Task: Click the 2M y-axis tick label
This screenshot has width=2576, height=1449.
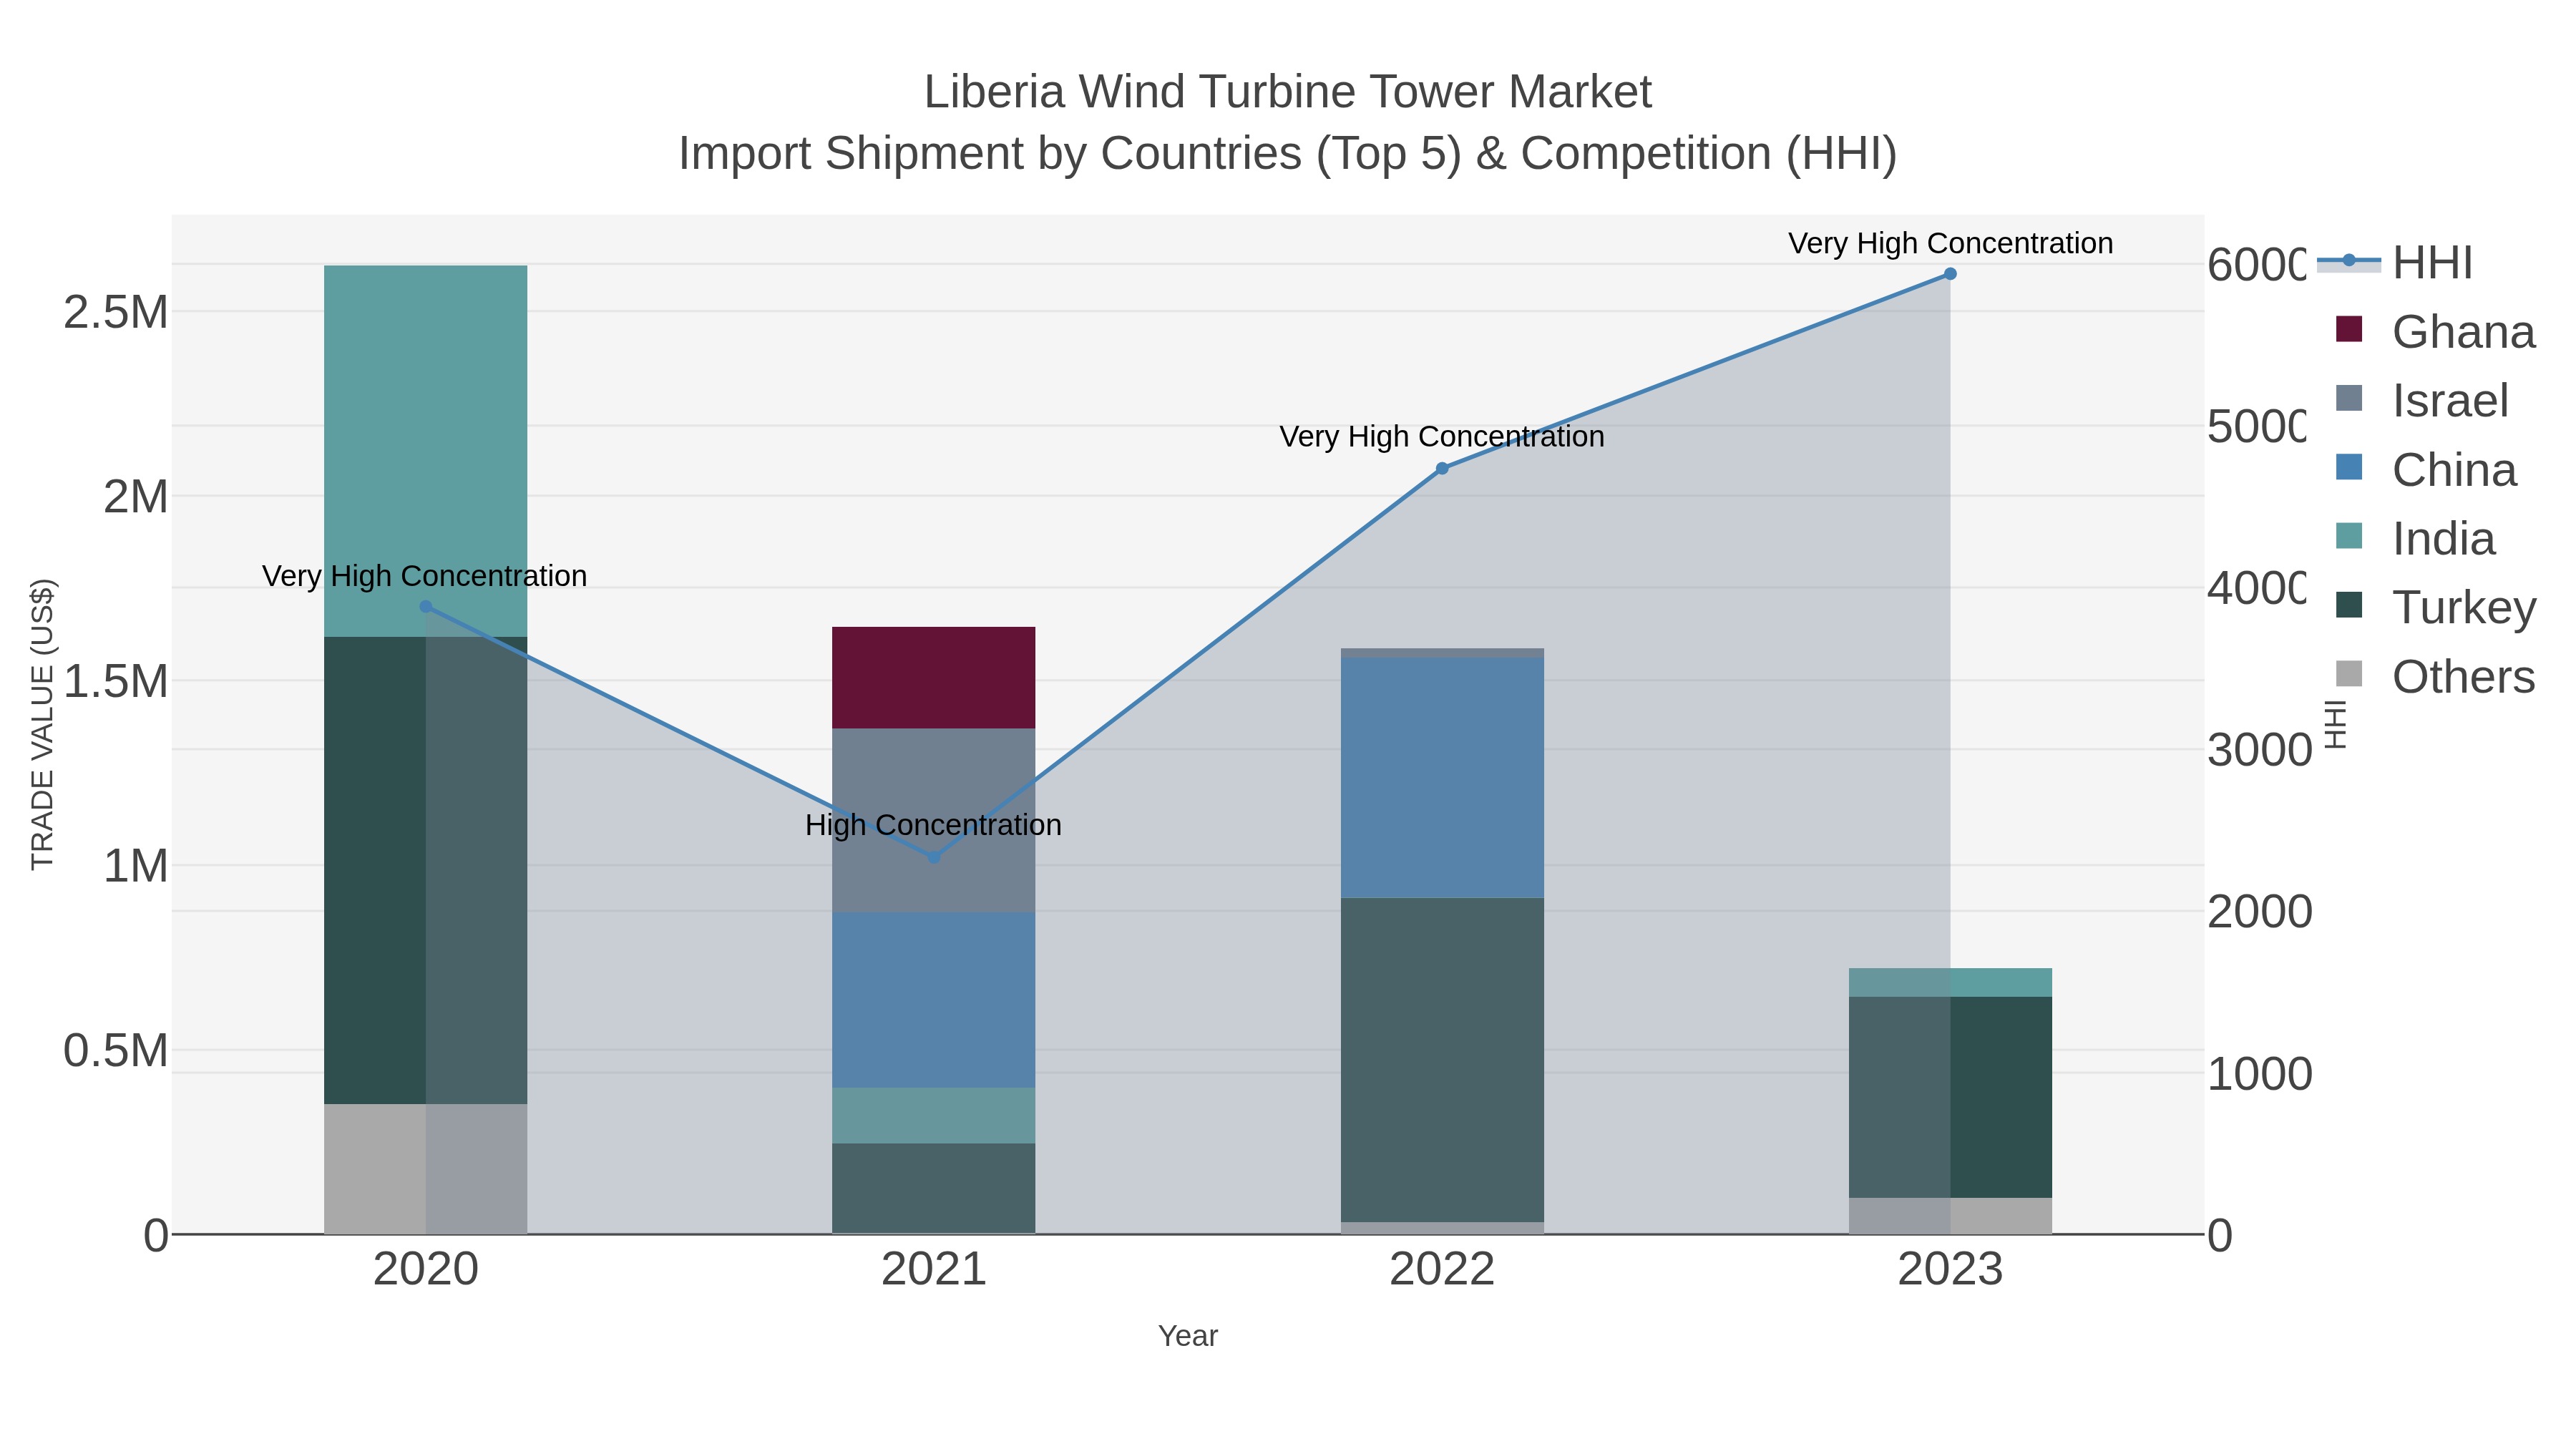Action: [136, 497]
